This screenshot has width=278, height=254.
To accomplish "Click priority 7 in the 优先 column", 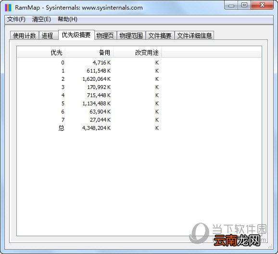I will point(63,120).
